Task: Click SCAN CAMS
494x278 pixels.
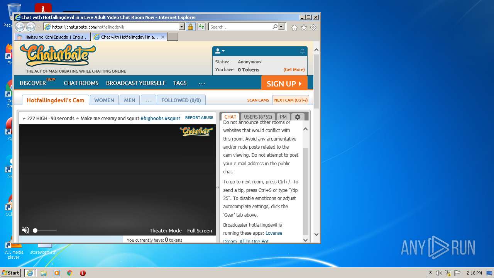Action: tap(258, 100)
